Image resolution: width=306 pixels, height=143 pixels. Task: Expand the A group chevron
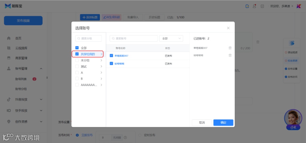pos(101,73)
